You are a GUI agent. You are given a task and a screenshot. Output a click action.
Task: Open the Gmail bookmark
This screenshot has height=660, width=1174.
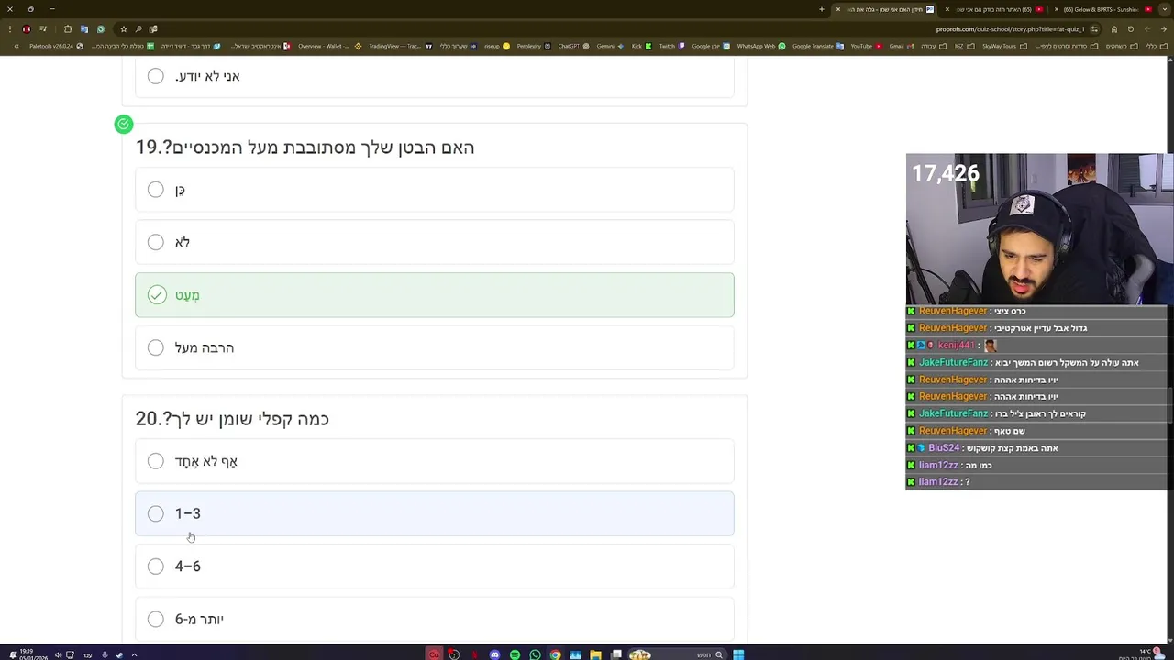click(x=902, y=46)
